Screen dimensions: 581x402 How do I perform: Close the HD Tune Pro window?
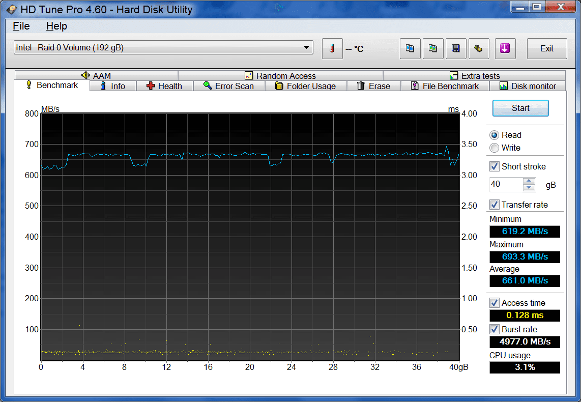(560, 7)
